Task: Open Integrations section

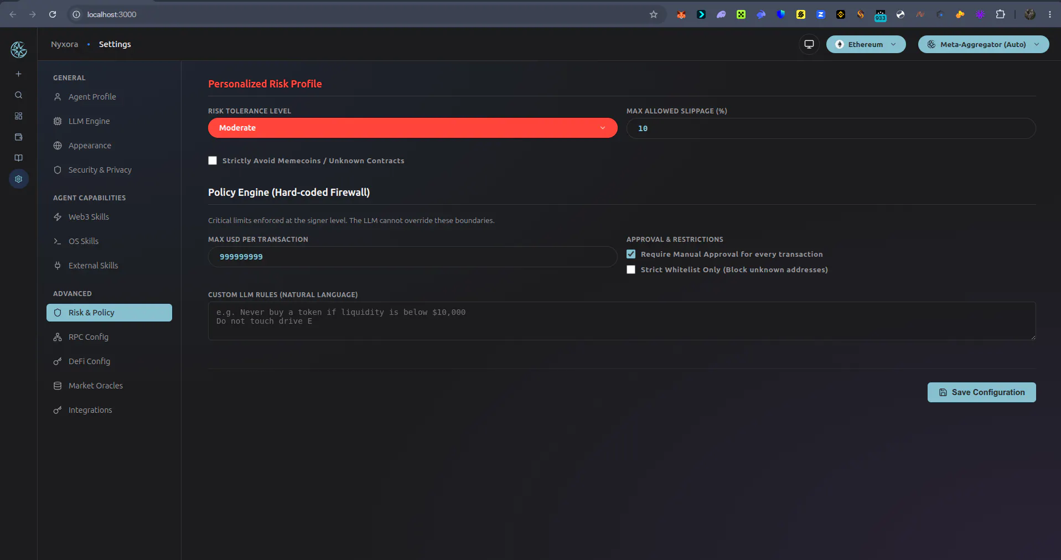Action: [x=109, y=410]
